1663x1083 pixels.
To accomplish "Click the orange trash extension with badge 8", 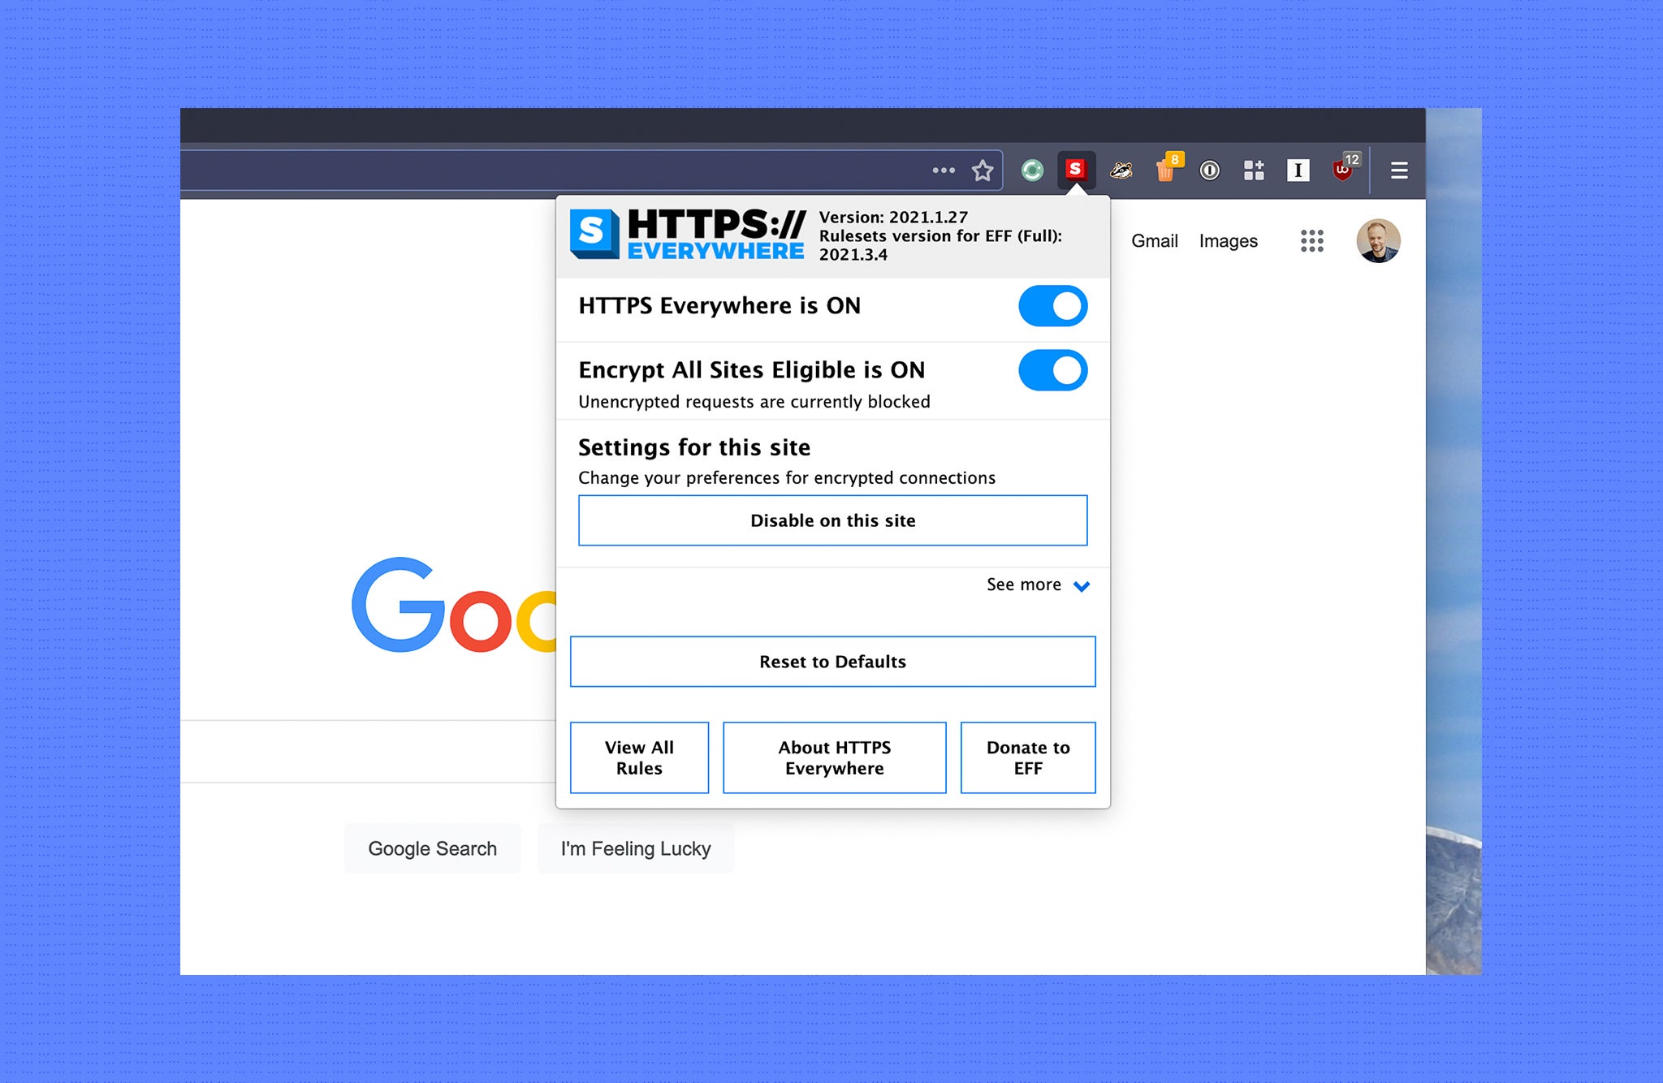I will pos(1168,170).
